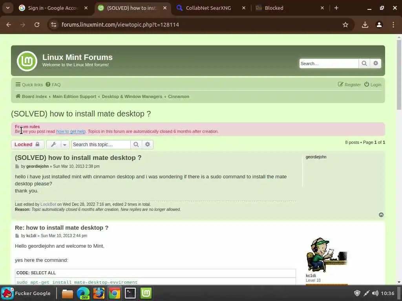Click SELECT ALL in the code box
The image size is (402, 301).
pyautogui.click(x=43, y=273)
